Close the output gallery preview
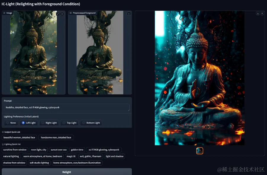The height and width of the screenshot is (175, 267). 262,13
